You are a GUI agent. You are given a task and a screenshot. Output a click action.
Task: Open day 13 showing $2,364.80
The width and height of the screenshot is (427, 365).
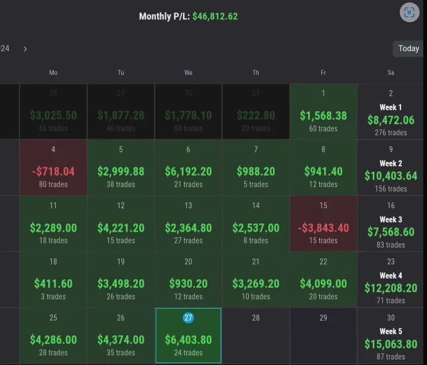[188, 224]
